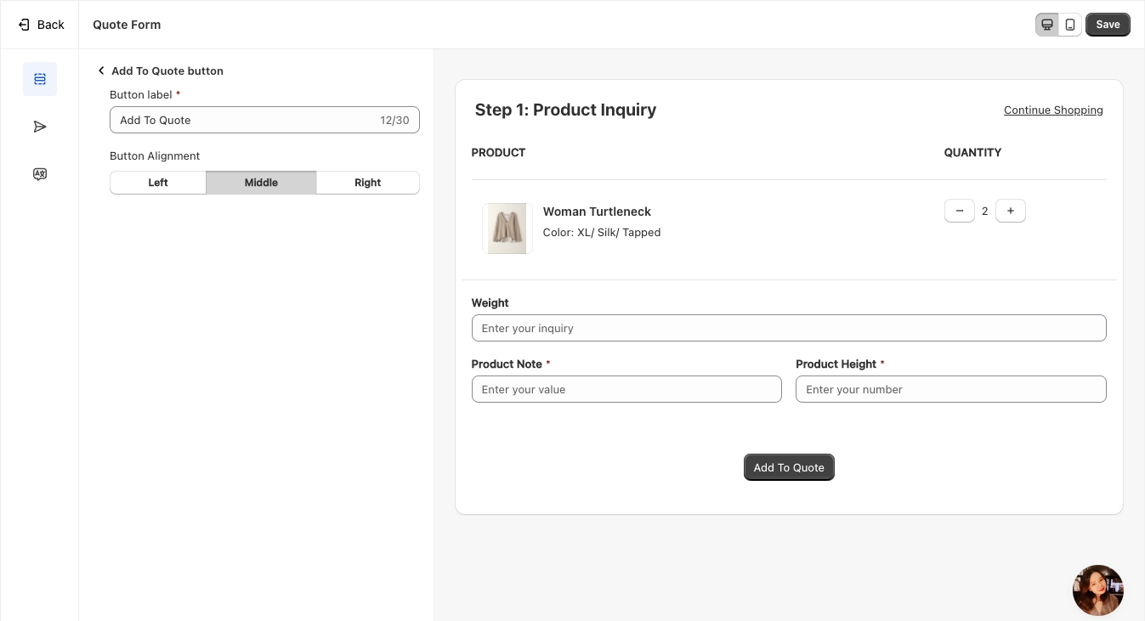Save the quote form
This screenshot has width=1145, height=621.
pos(1108,25)
